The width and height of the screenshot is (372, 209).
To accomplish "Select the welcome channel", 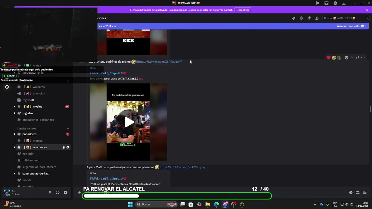I will (x=39, y=87).
